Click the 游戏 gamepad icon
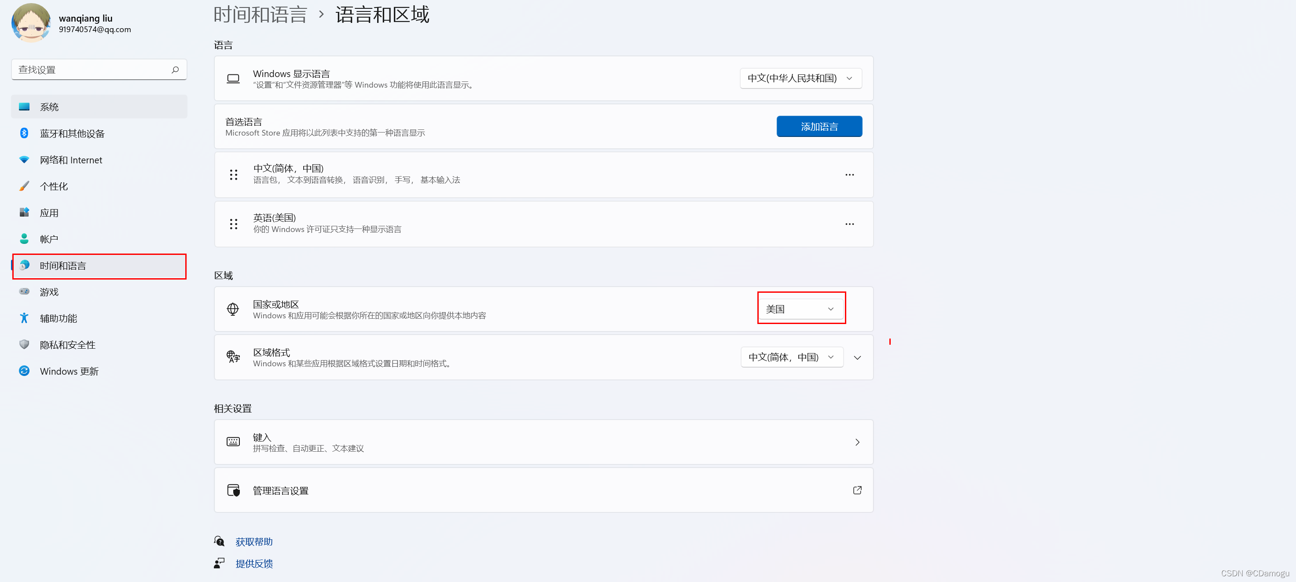 [x=24, y=291]
